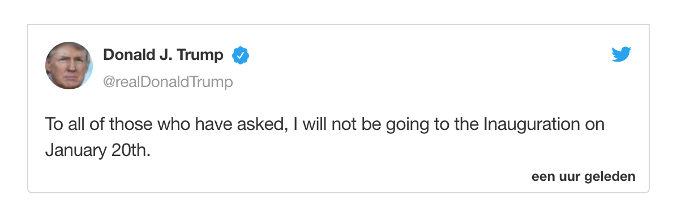This screenshot has width=677, height=217.
Task: Click the word 'on' ending the first line
Action: pyautogui.click(x=594, y=125)
